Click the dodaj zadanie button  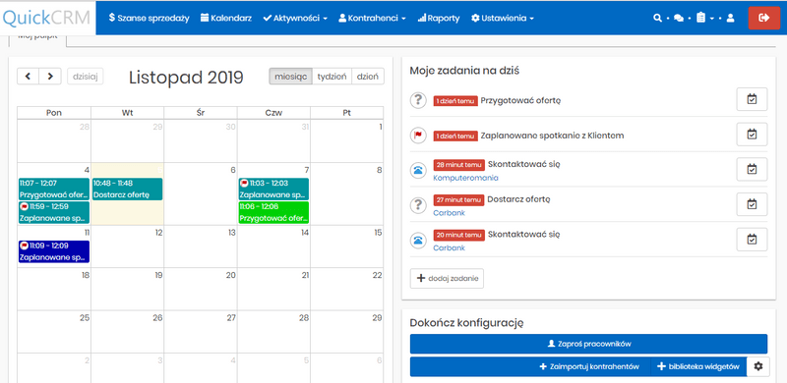(x=447, y=279)
